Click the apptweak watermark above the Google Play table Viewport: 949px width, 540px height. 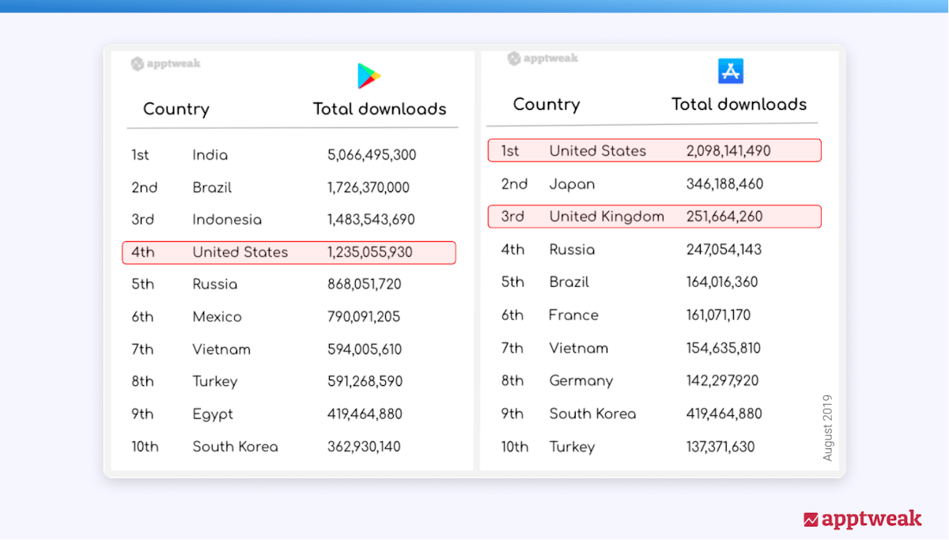[166, 64]
